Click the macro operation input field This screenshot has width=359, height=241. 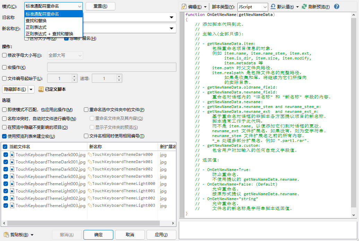click(x=112, y=67)
